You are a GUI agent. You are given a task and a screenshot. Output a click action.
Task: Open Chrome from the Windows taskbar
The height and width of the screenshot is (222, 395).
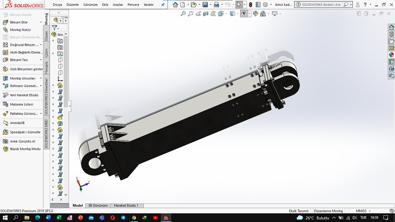click(x=134, y=218)
